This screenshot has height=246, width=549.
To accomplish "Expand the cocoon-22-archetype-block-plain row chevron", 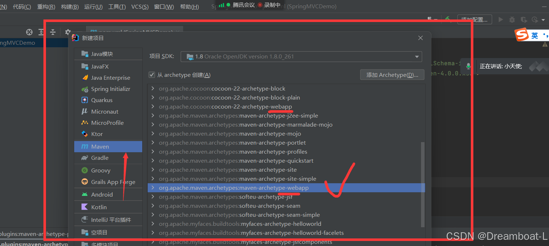I will [153, 97].
